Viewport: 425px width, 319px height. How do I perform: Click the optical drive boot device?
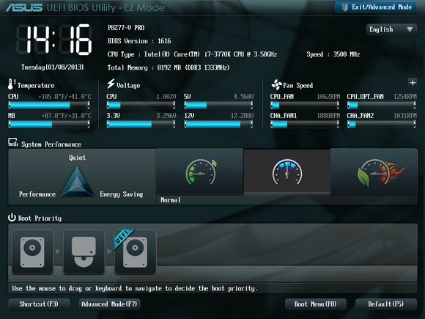point(84,252)
